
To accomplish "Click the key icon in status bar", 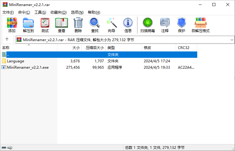I will coord(10,148).
